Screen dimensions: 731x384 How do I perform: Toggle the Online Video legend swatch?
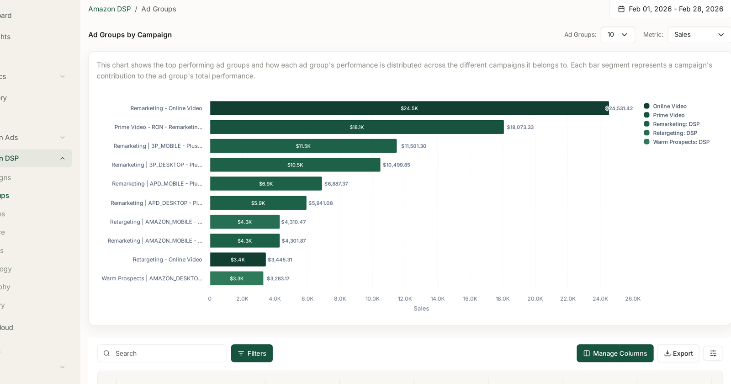pyautogui.click(x=646, y=106)
